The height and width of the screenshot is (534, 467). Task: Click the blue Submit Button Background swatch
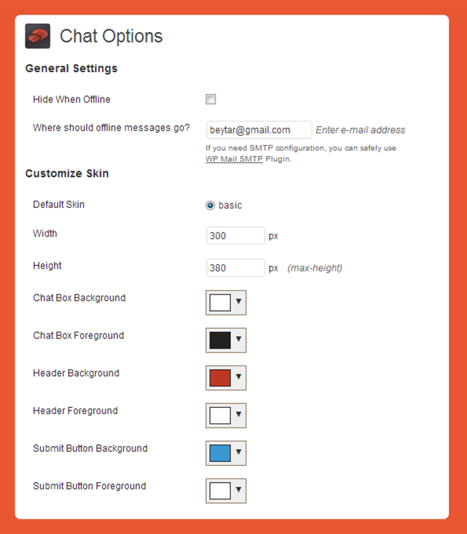[220, 453]
